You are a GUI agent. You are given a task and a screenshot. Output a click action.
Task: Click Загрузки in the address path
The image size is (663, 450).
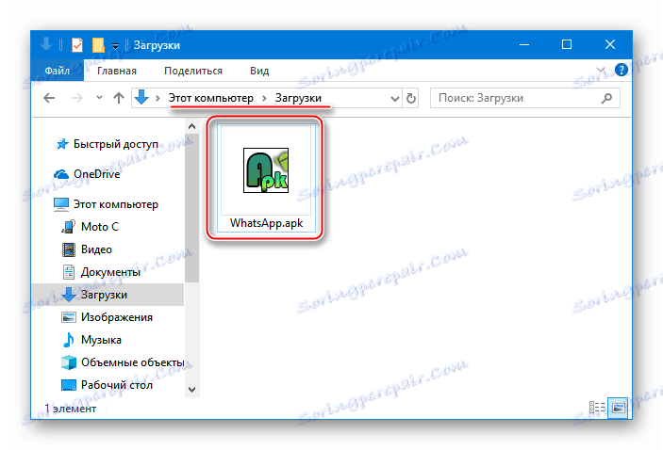[x=298, y=98]
